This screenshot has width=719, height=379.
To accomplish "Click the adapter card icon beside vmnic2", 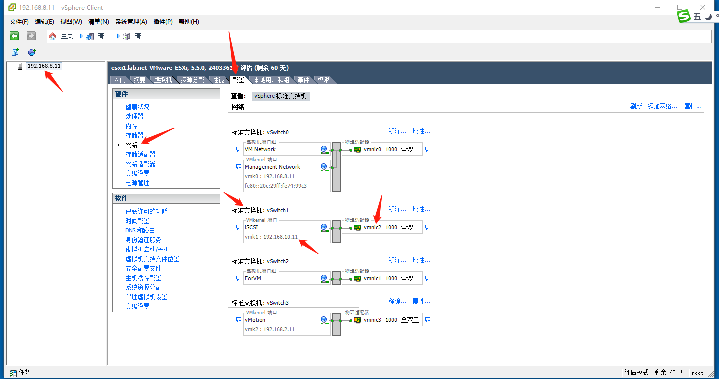I will point(358,227).
